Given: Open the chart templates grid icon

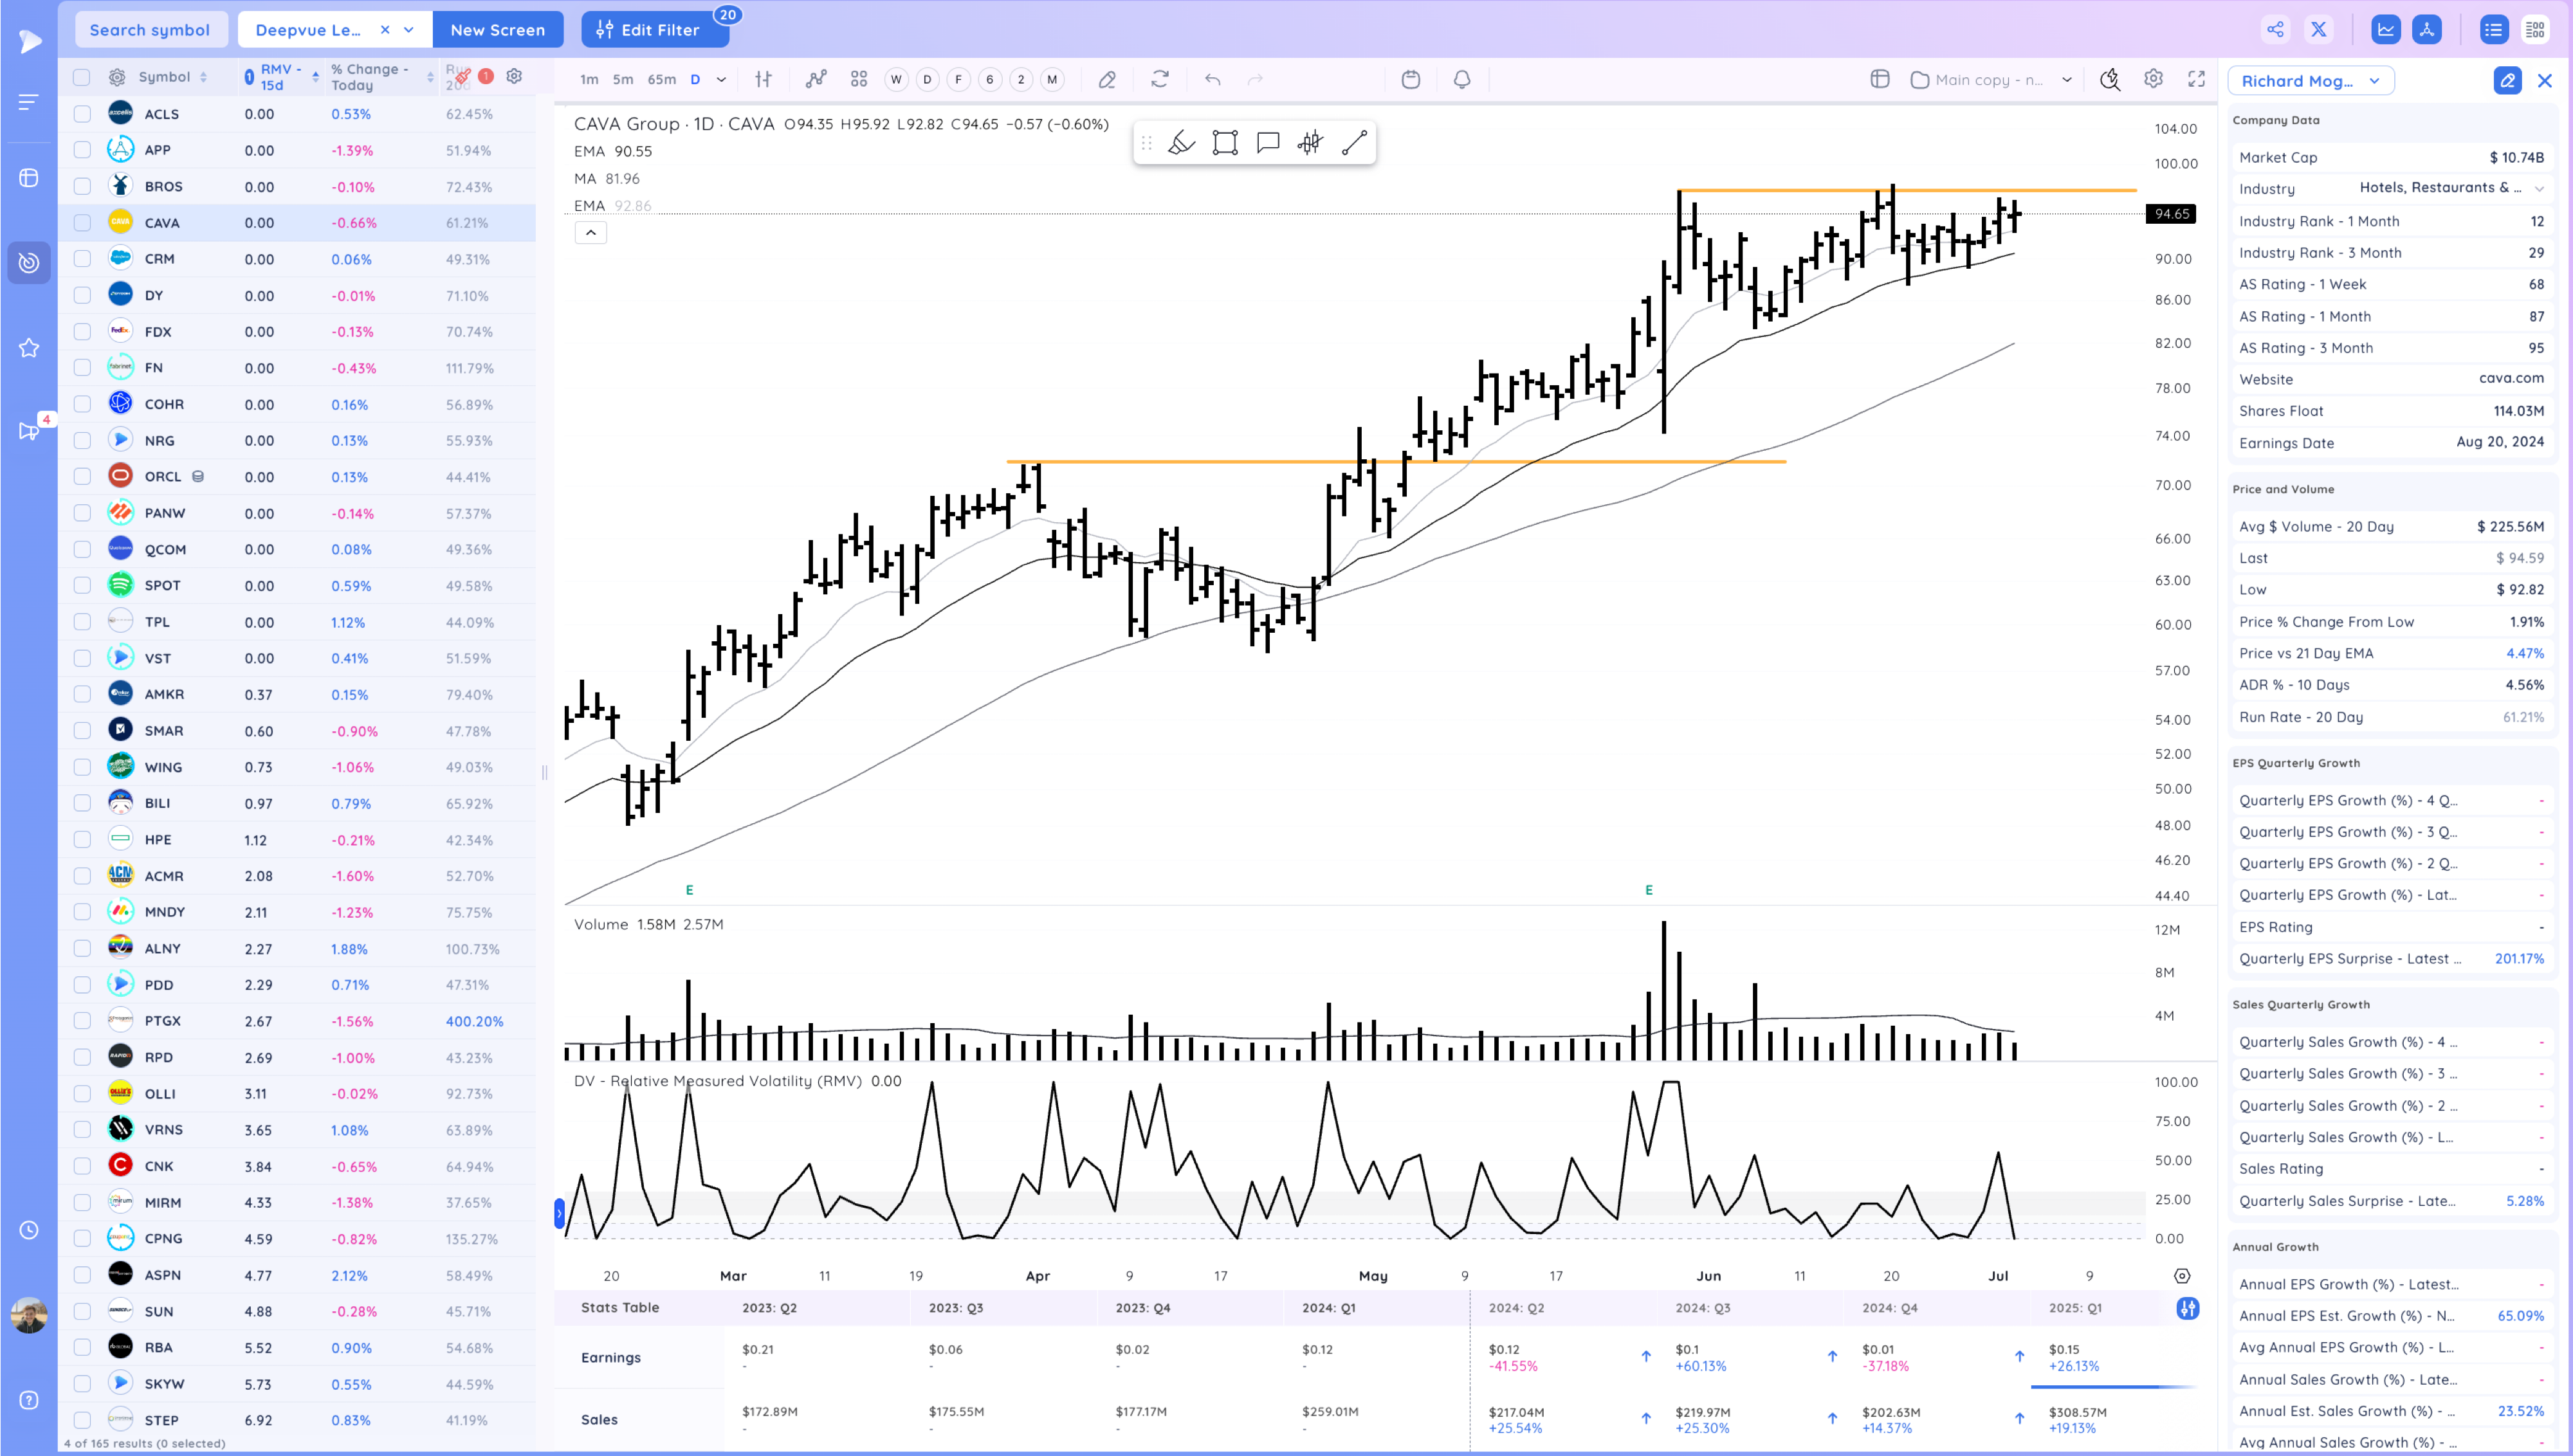Looking at the screenshot, I should (858, 79).
